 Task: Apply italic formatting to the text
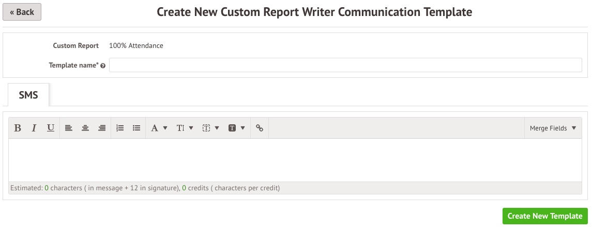coord(34,128)
